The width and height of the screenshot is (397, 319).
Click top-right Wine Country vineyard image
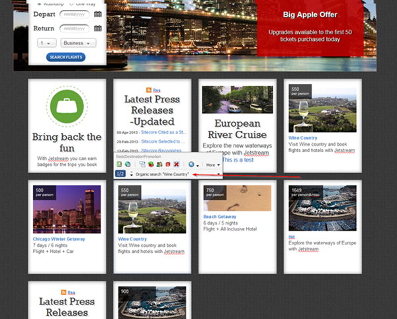[323, 108]
